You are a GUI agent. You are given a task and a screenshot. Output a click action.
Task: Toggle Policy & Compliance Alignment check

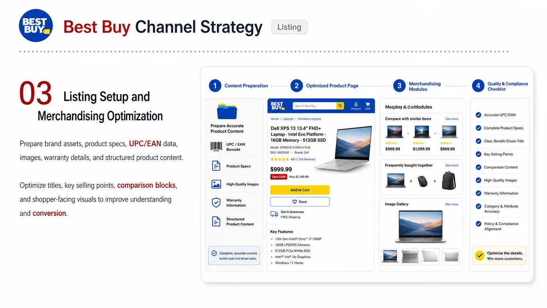click(x=478, y=224)
